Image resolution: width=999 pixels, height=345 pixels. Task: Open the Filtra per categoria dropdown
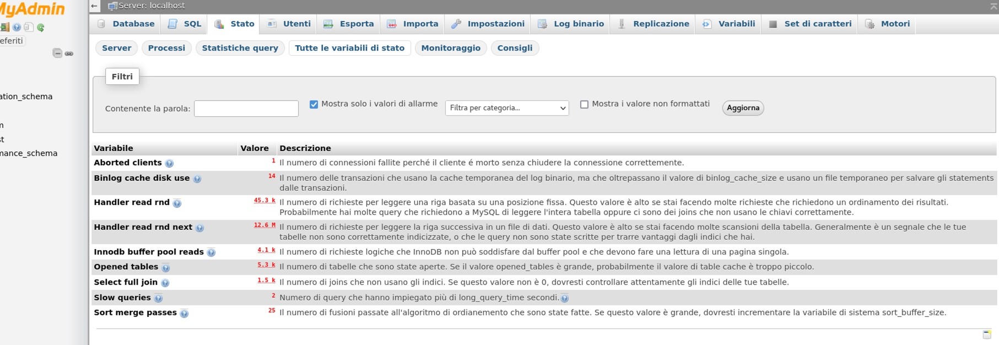click(507, 108)
